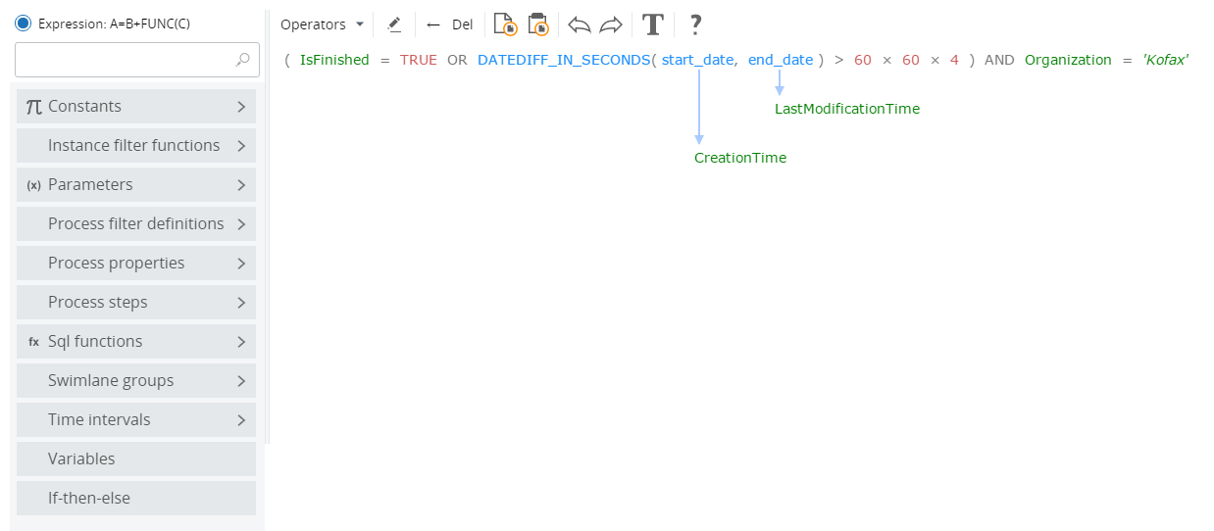Select the Expression A=B+FUNC(C) radio button
This screenshot has height=531, width=1214.
click(x=24, y=23)
